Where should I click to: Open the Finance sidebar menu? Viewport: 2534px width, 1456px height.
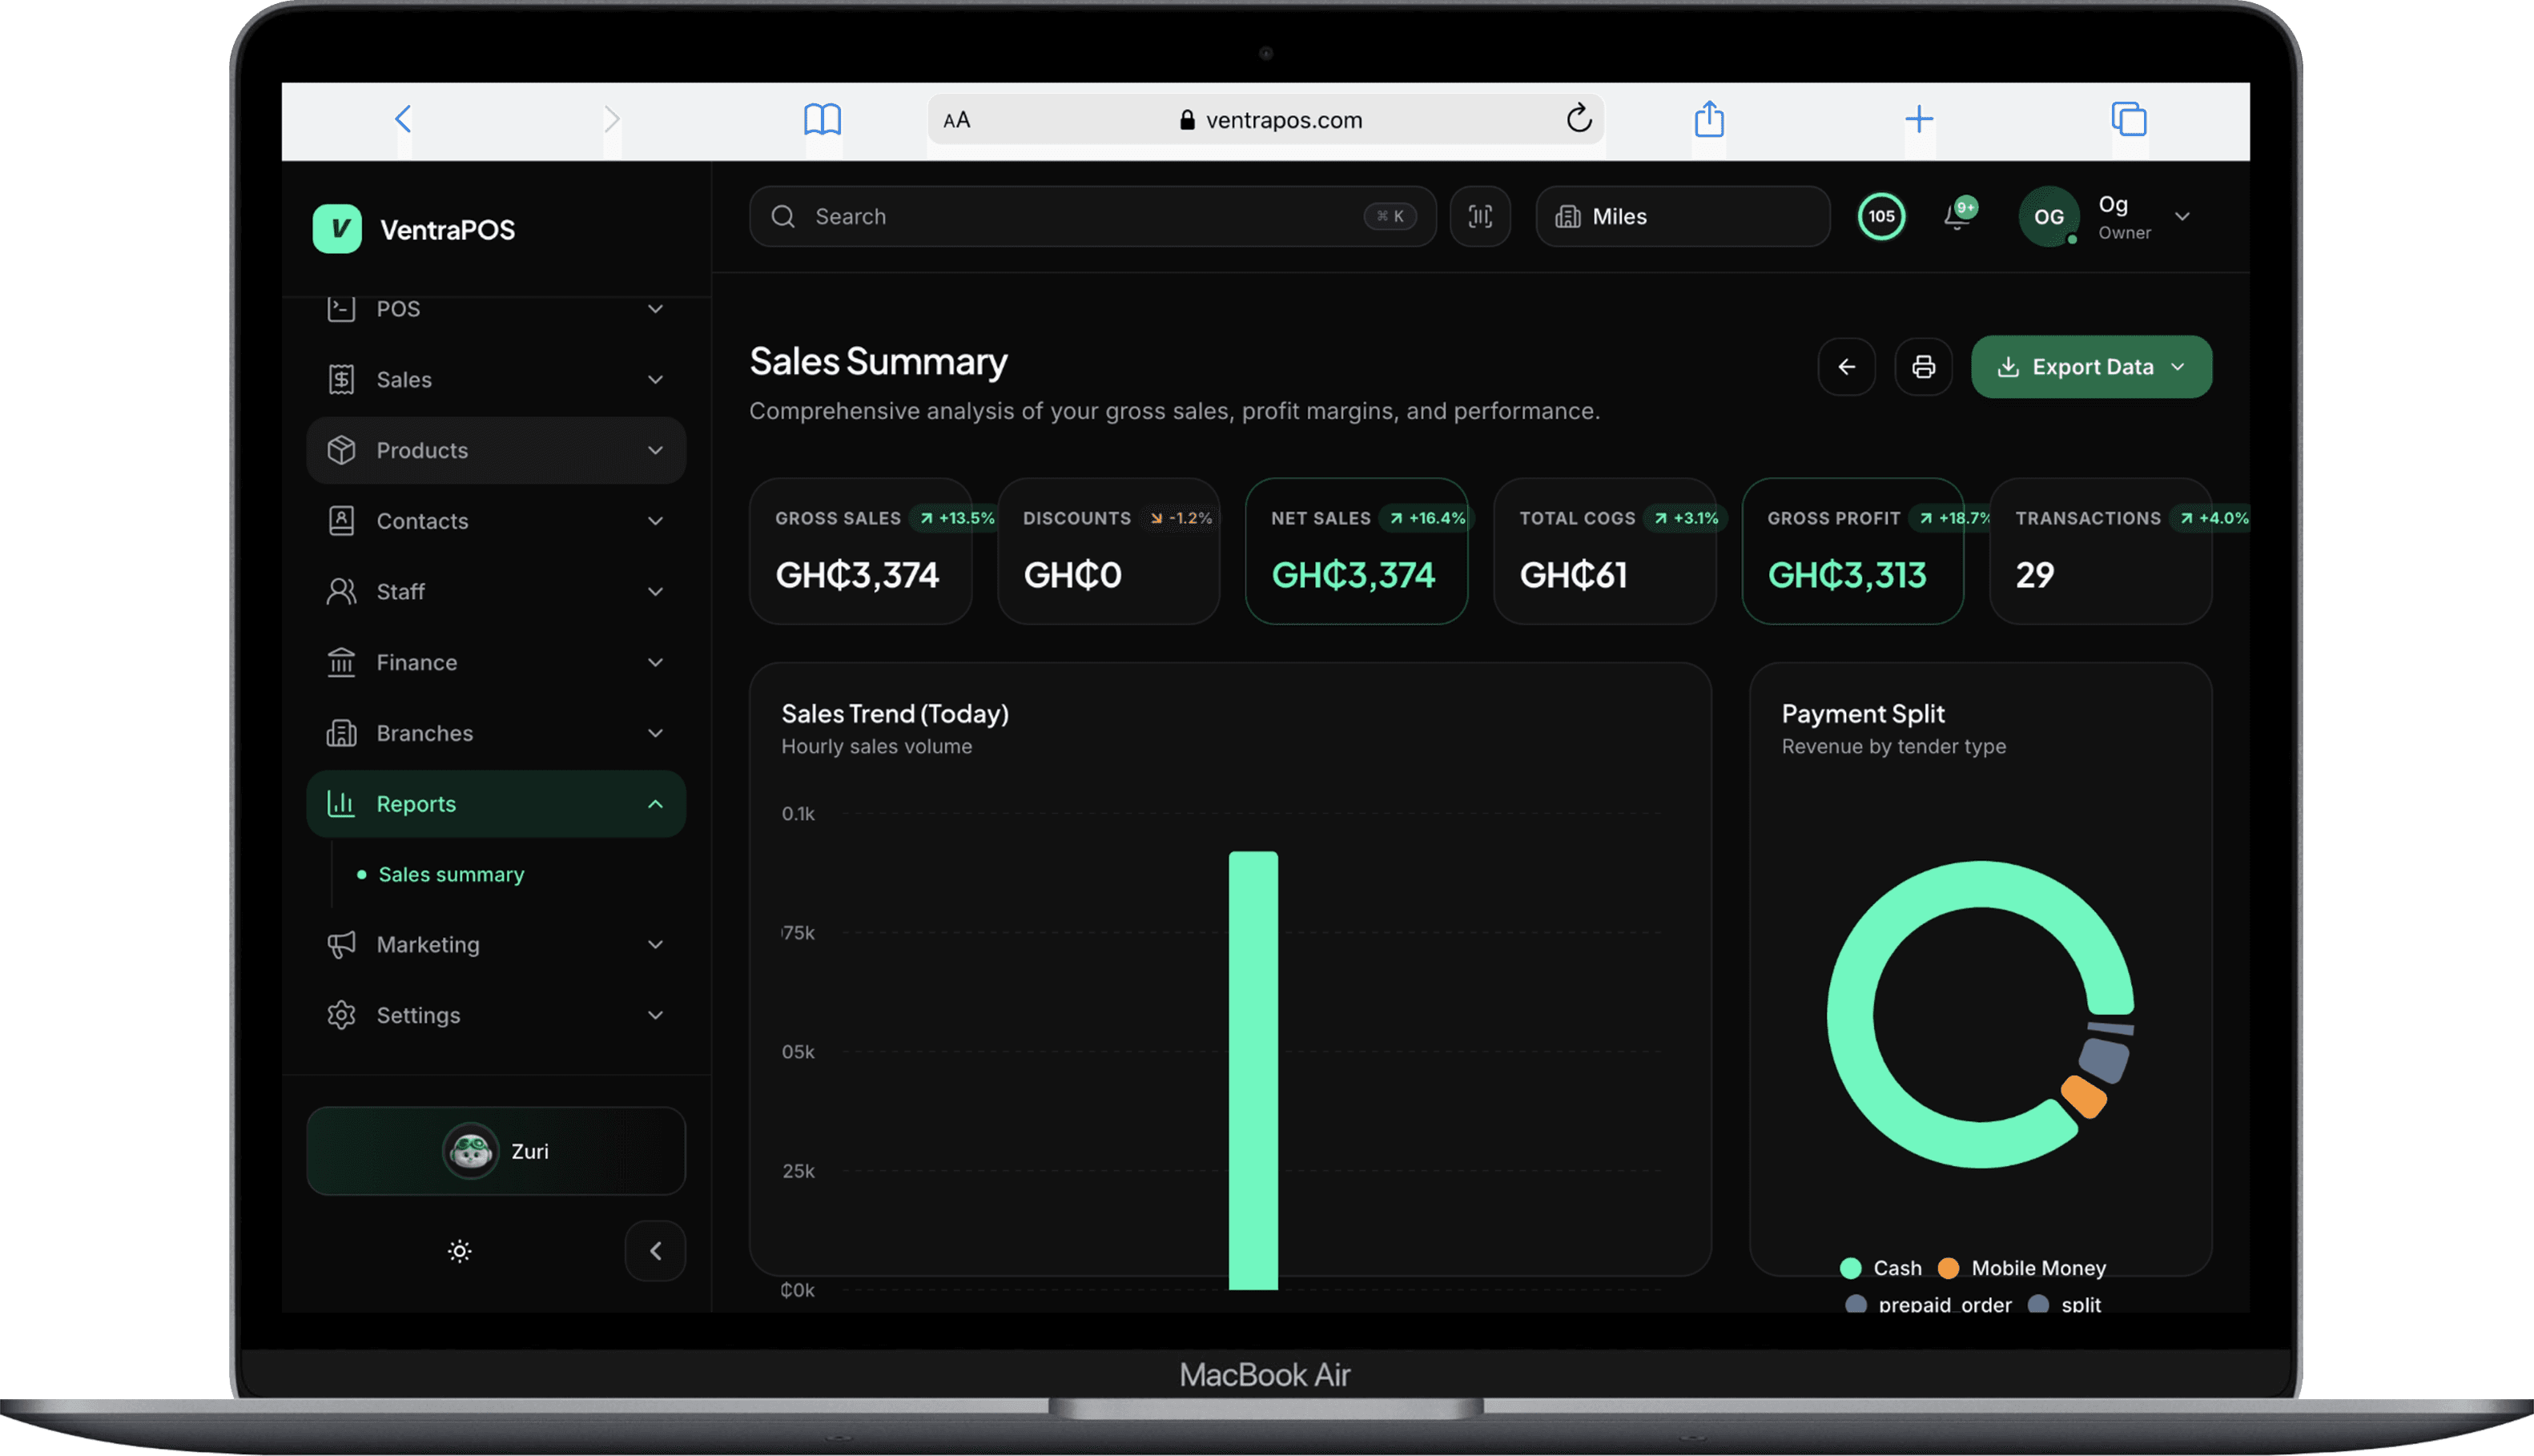click(x=496, y=662)
